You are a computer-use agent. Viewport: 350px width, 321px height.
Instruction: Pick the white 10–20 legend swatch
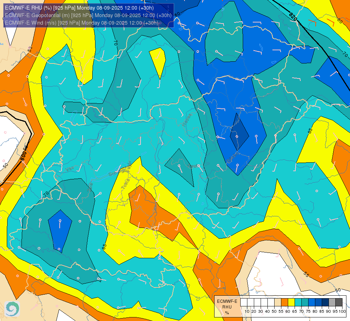tap(251, 302)
